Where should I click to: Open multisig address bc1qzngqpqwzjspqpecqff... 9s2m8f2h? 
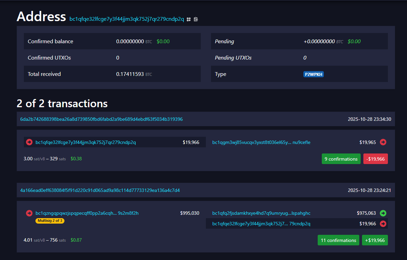coord(87,213)
